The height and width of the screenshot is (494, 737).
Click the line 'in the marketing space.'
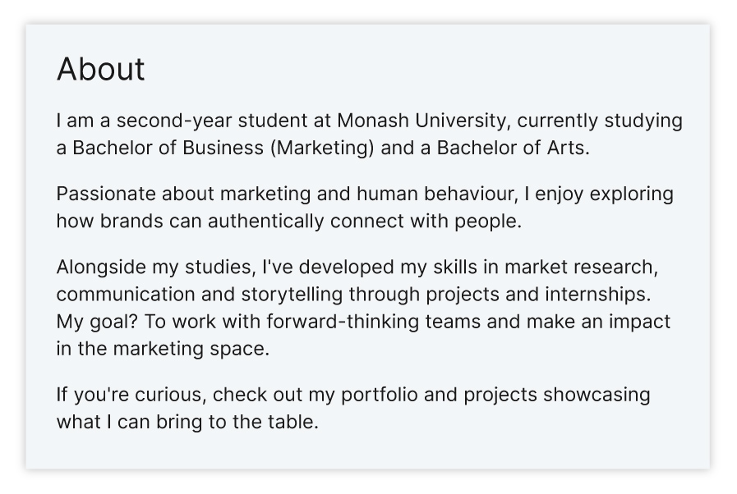163,349
